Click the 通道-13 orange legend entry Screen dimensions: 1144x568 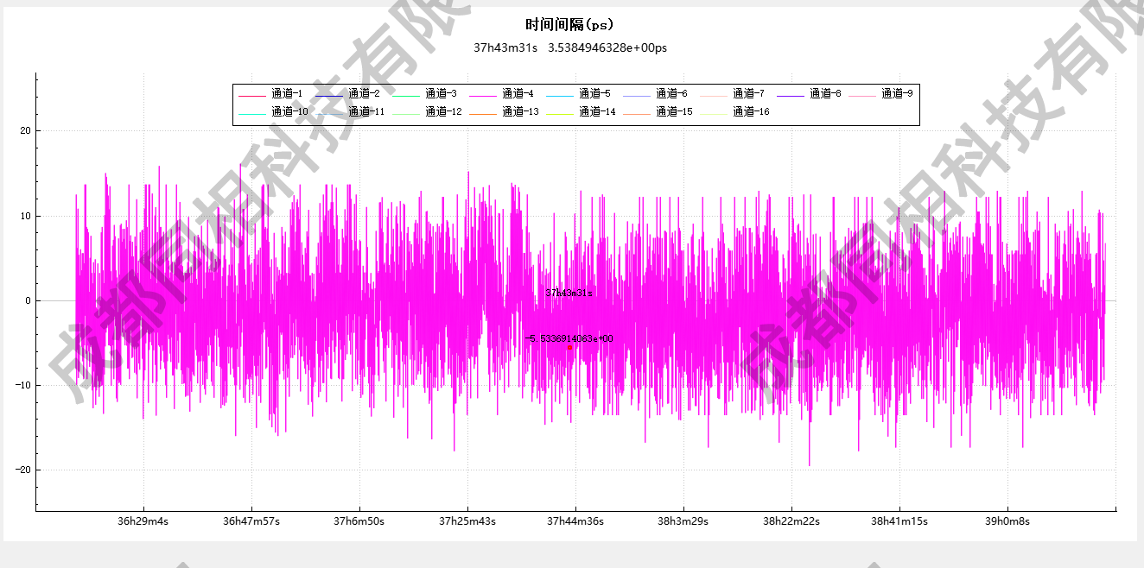519,111
